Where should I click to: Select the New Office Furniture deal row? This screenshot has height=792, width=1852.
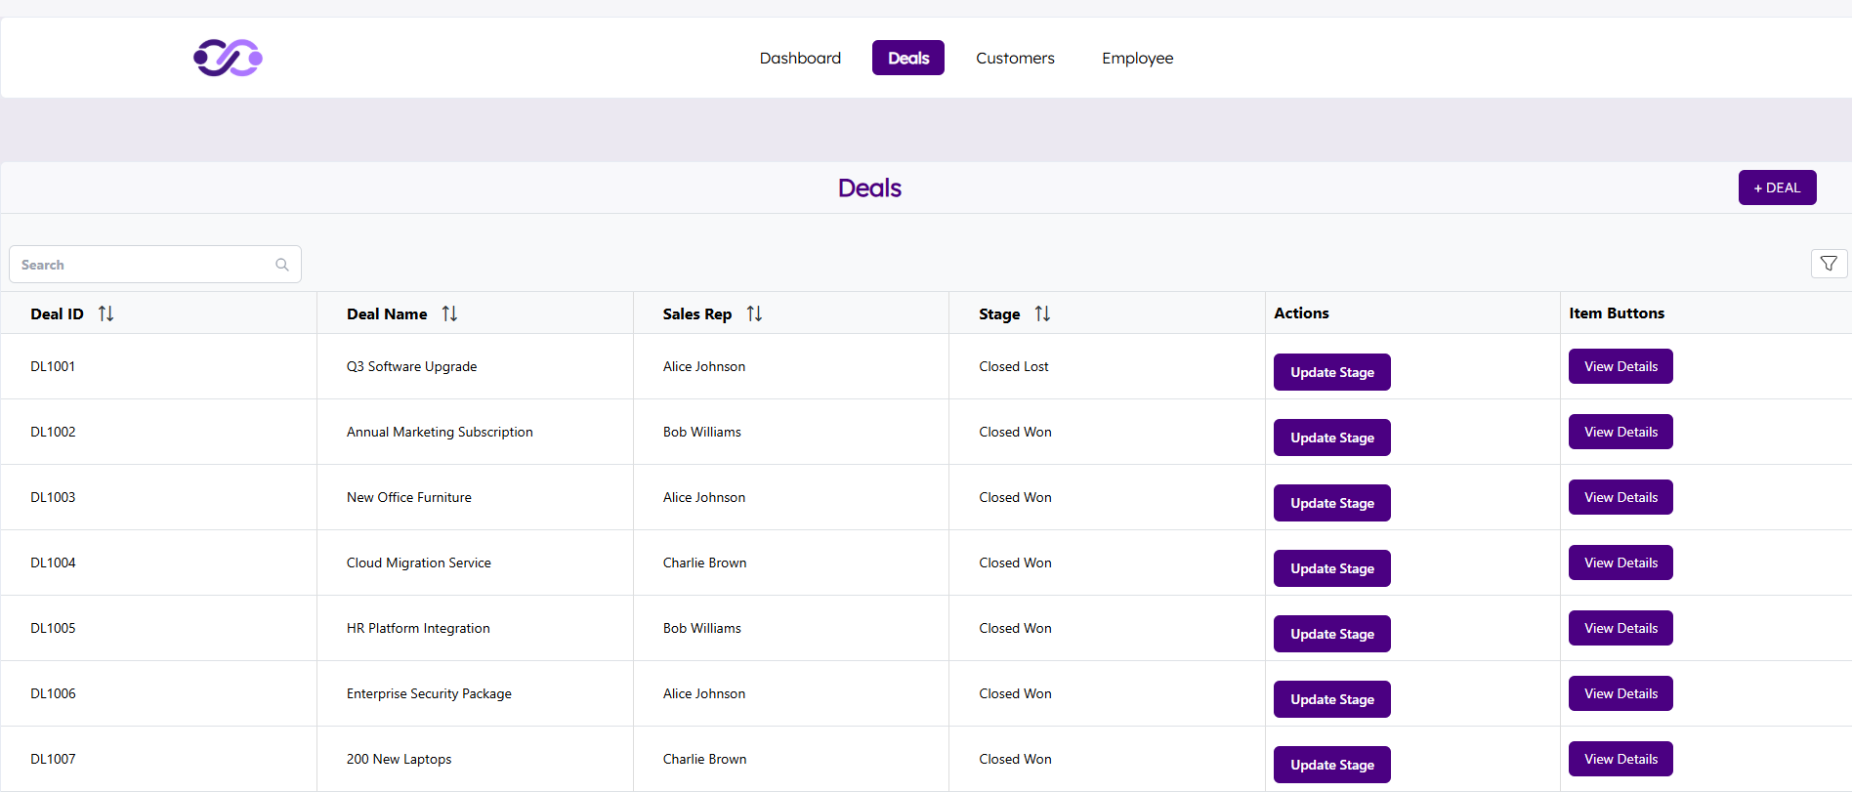coord(408,497)
